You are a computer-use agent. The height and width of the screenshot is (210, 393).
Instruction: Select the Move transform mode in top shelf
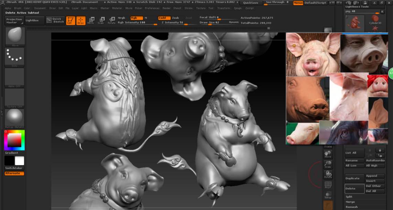[91, 21]
